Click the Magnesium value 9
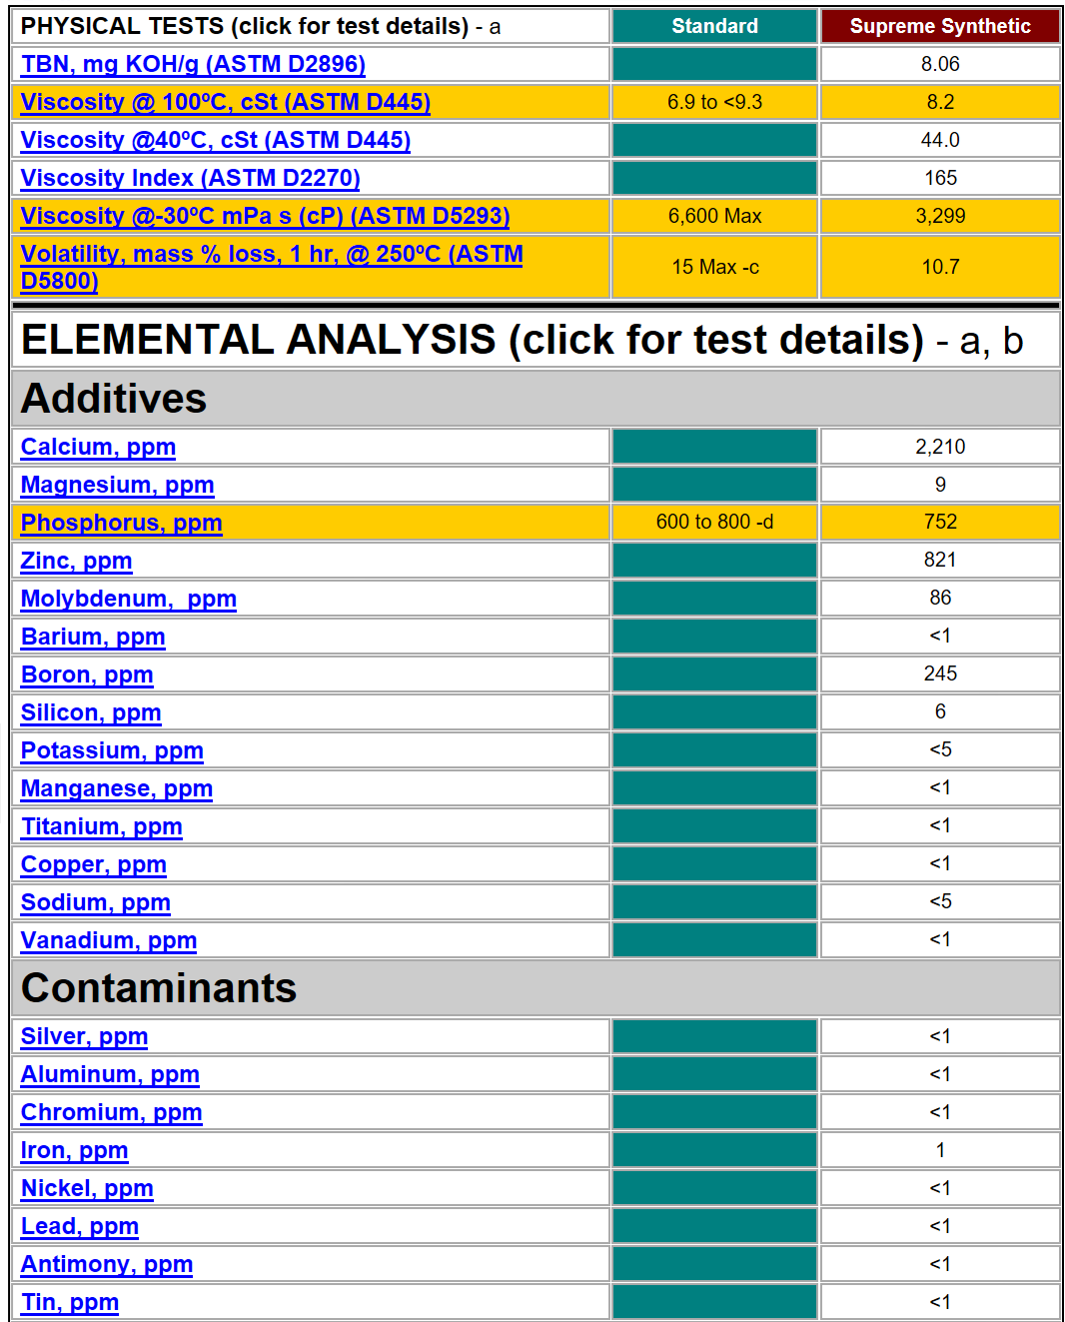Viewport: 1065px width, 1322px height. (x=940, y=485)
